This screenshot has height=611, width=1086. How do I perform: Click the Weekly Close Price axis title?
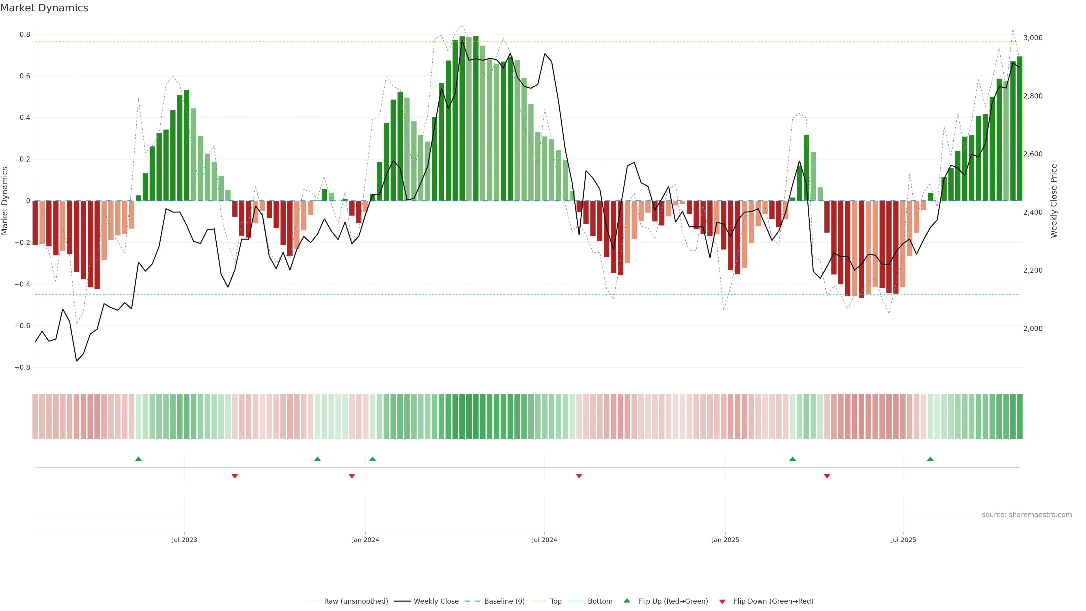[1054, 201]
